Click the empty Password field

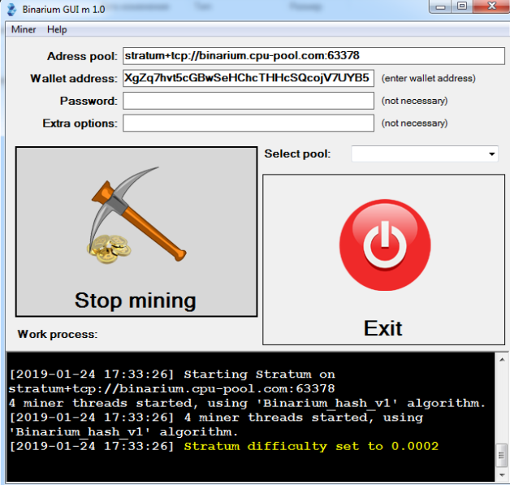249,101
